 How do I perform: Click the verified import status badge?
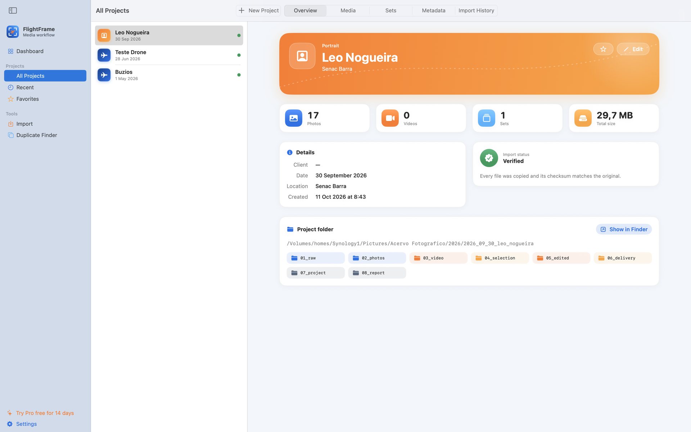click(x=489, y=158)
